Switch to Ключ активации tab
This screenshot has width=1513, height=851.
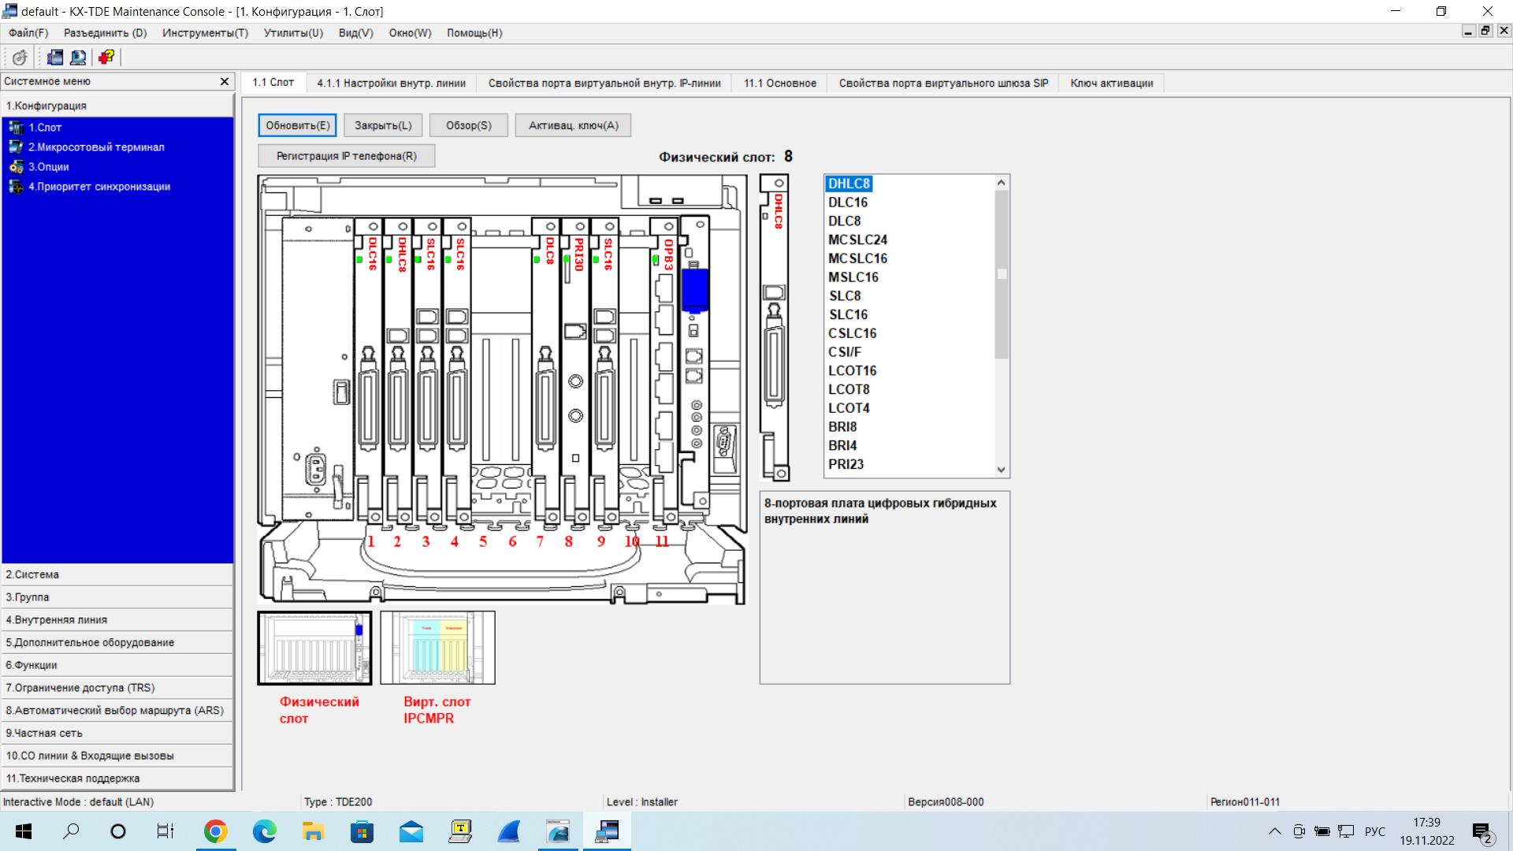click(x=1111, y=83)
